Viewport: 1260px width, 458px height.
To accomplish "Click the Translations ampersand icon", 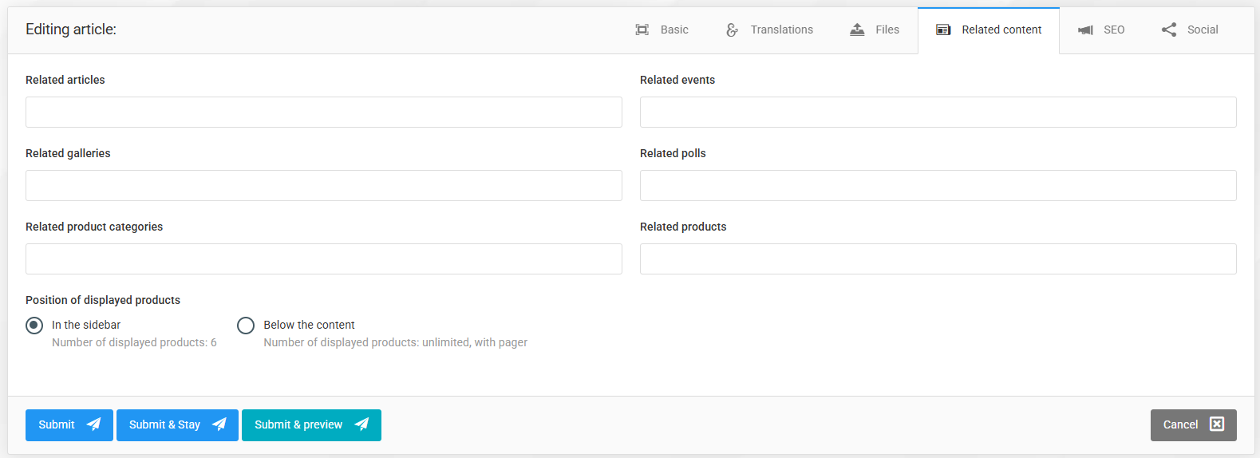I will [x=732, y=30].
